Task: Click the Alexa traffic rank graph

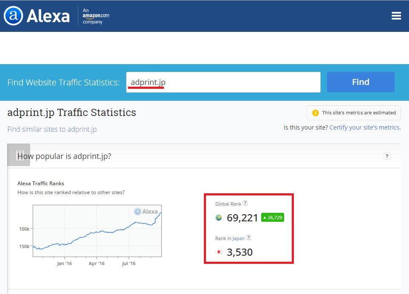Action: click(x=97, y=231)
